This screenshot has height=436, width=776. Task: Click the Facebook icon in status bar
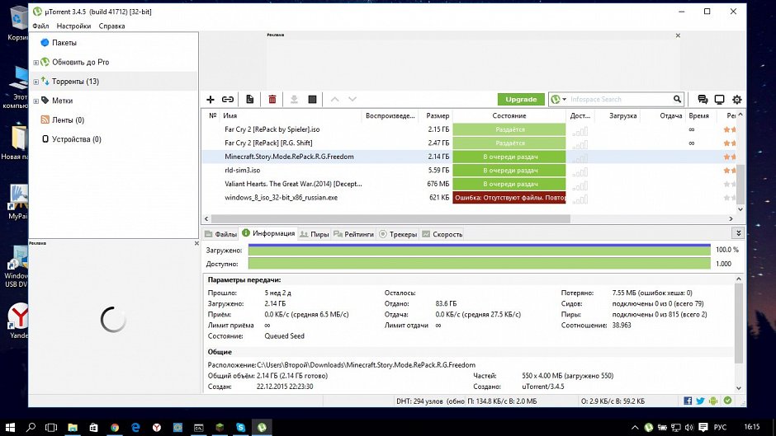688,401
